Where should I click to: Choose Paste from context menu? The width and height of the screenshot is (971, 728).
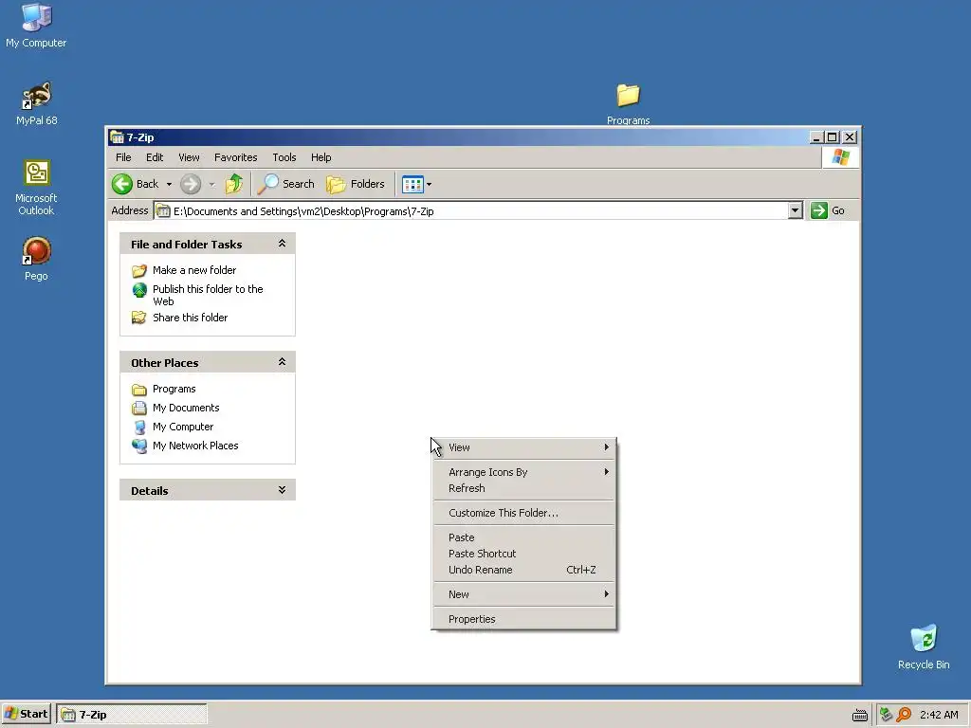pos(523,538)
